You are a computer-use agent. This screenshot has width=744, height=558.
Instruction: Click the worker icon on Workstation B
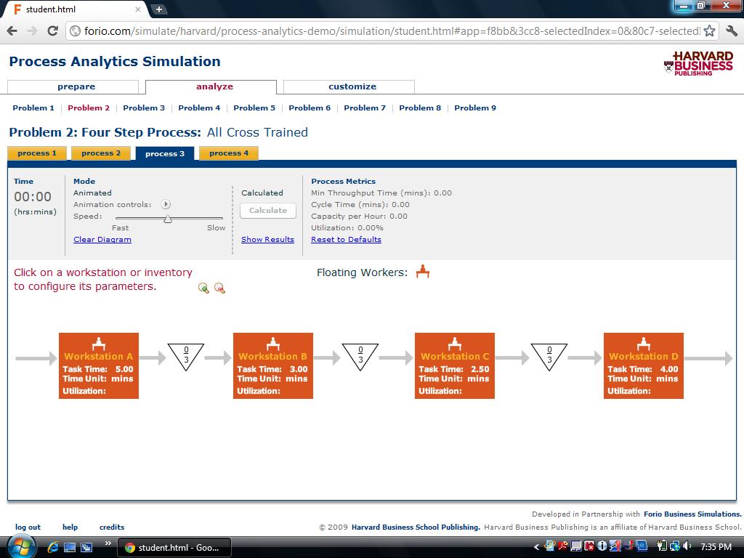273,343
